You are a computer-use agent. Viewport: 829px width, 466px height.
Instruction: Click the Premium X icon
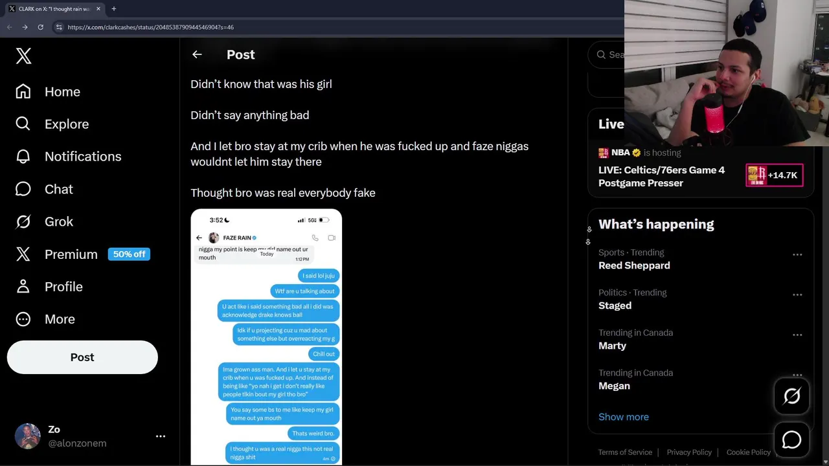[23, 254]
